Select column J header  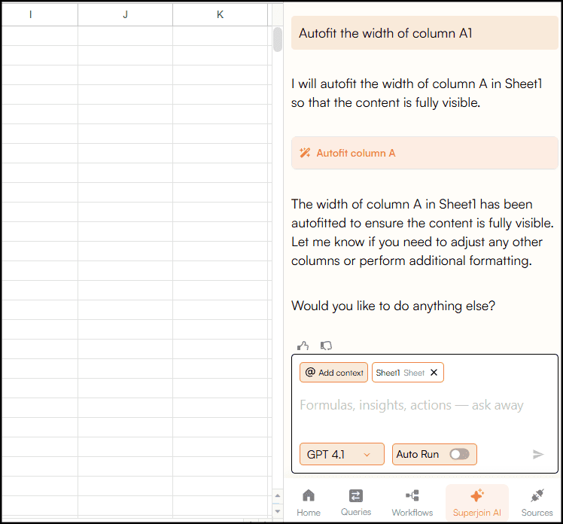(125, 15)
